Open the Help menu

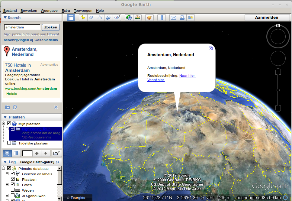100,11
